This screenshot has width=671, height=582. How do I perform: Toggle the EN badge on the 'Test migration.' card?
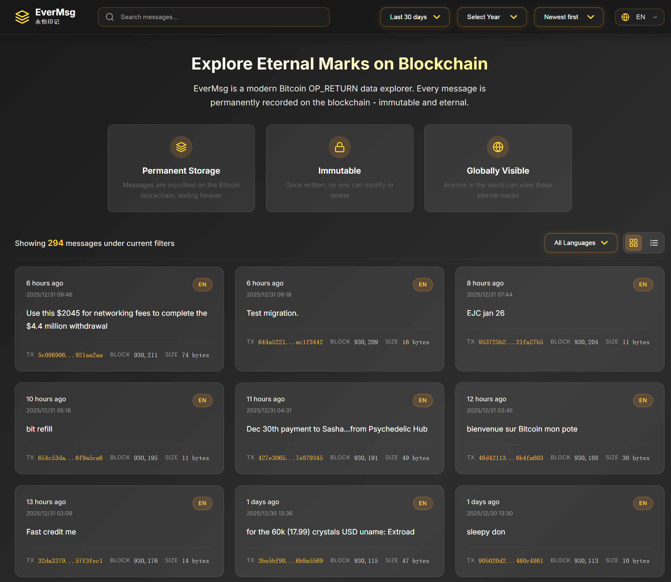(x=422, y=285)
